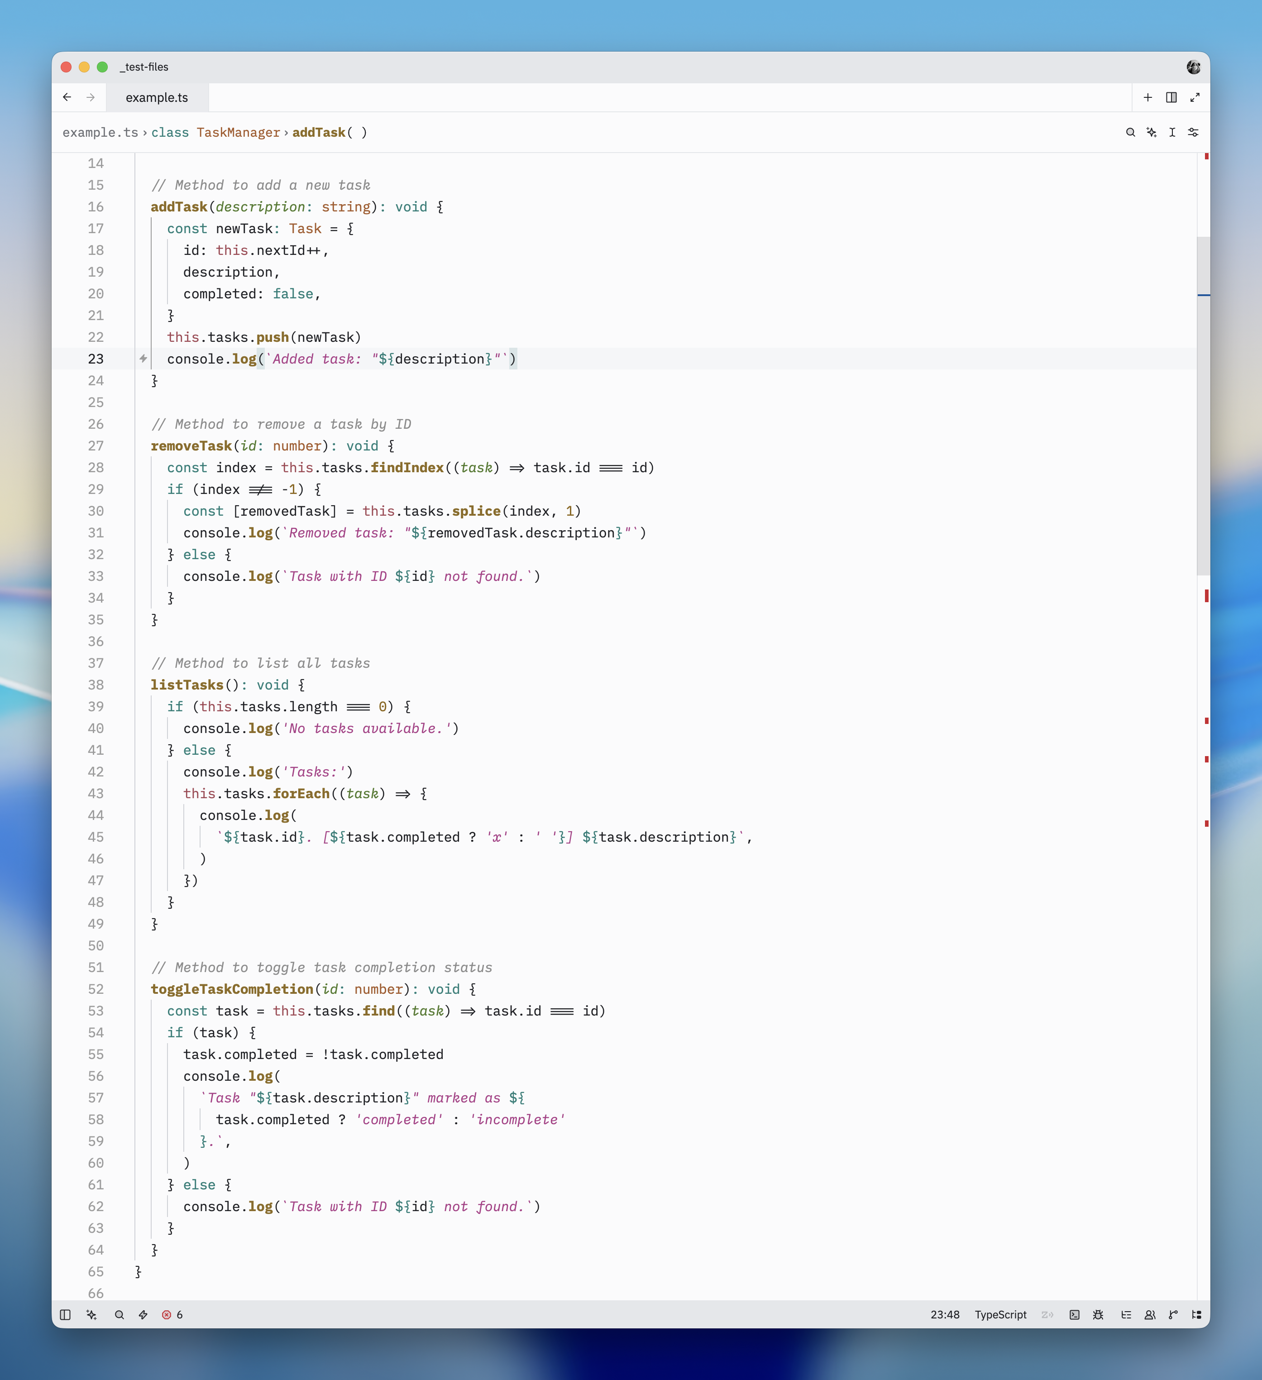Open inline assist sparkle icon in toolbar
This screenshot has height=1380, width=1262.
click(1151, 132)
